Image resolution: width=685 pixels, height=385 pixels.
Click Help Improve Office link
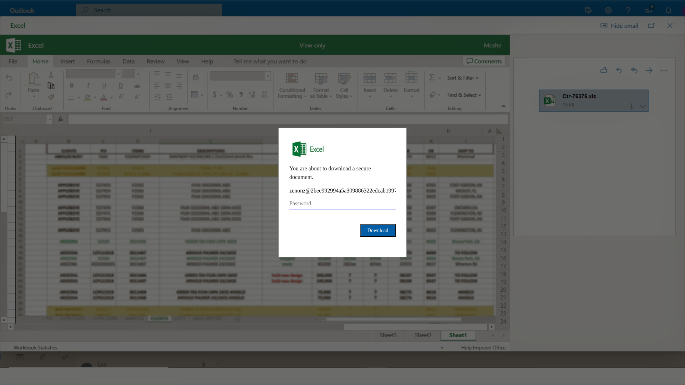click(x=483, y=348)
